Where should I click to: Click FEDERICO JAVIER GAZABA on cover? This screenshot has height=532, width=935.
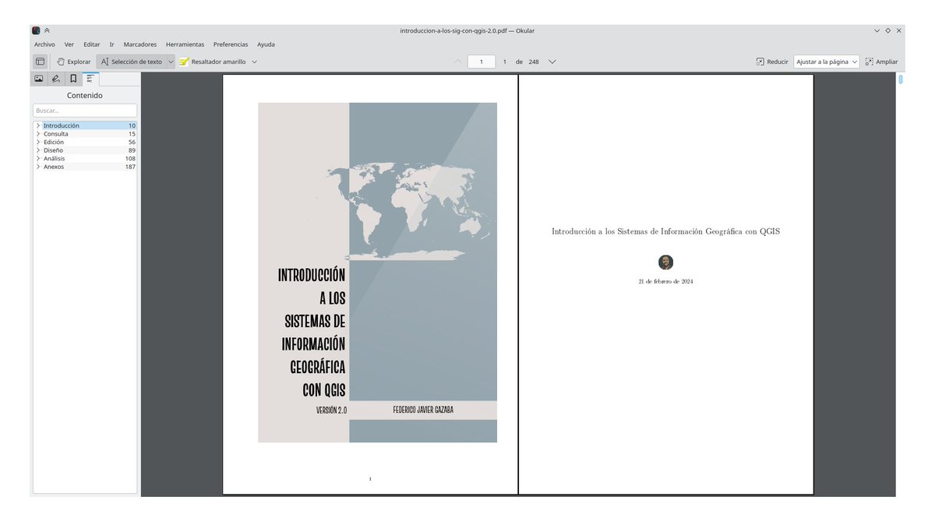click(423, 410)
